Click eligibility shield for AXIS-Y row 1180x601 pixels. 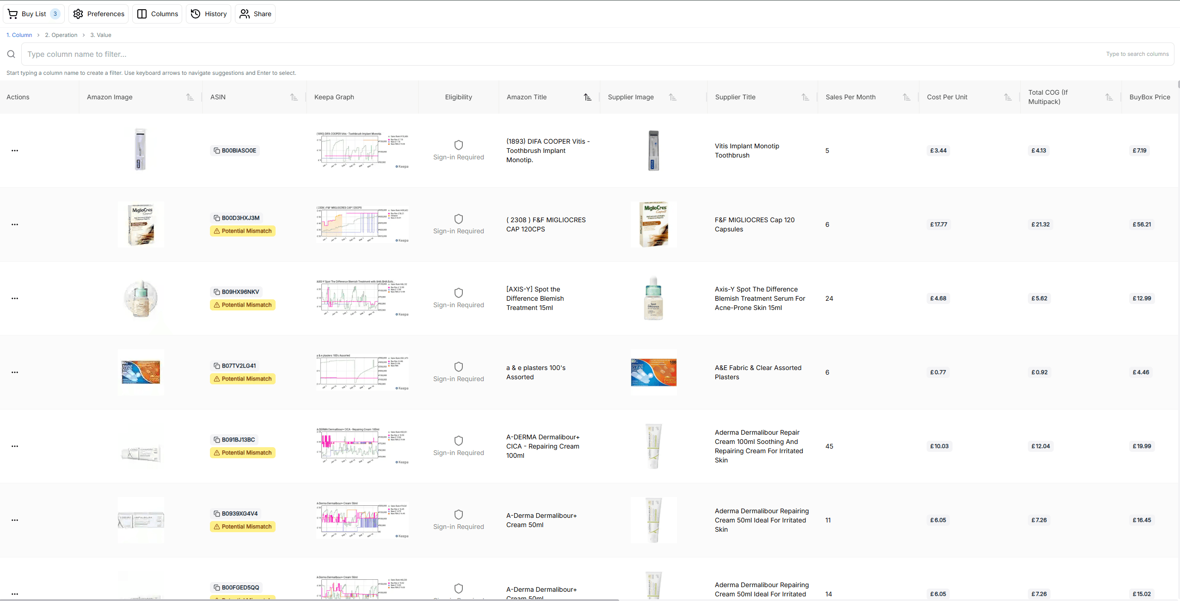(459, 293)
